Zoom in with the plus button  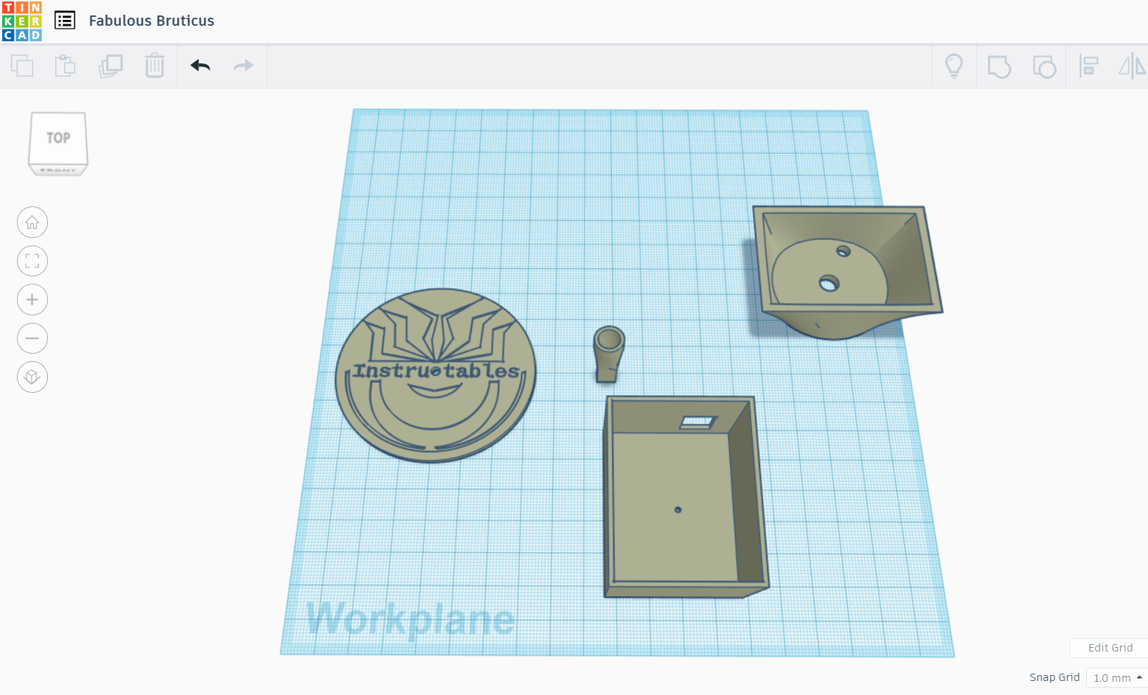32,299
